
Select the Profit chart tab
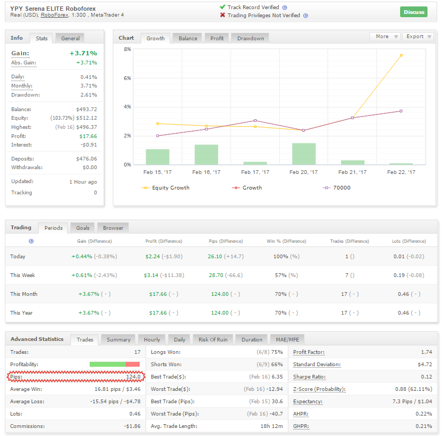(217, 39)
